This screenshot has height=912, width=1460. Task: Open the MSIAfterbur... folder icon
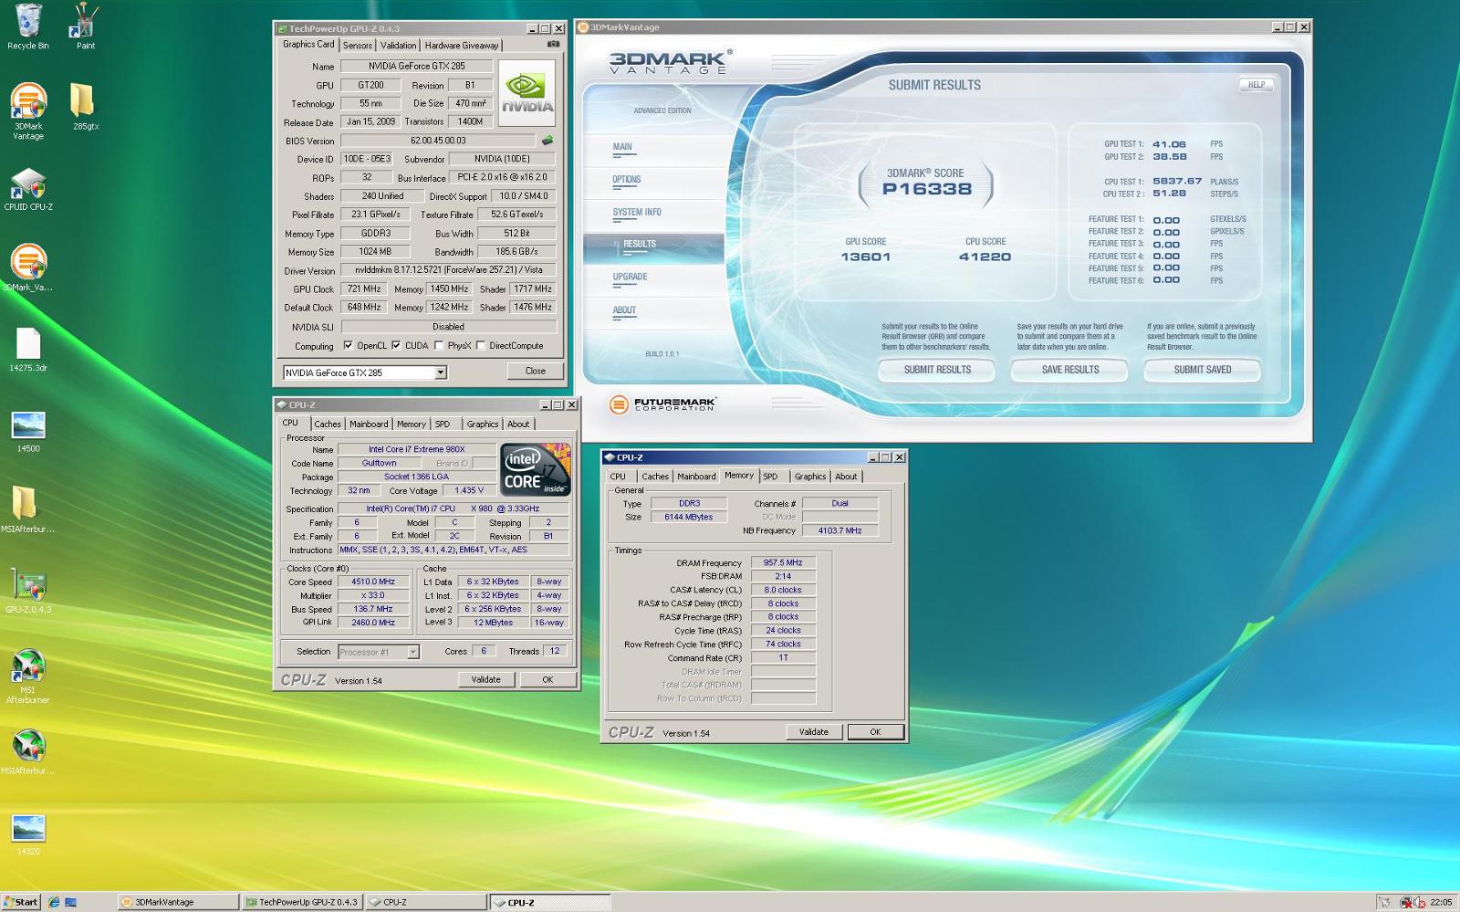click(28, 509)
